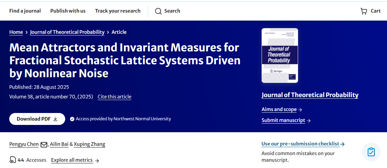Viewport: 387px width, 168px height.
Task: Click the floating clipboard checklist icon
Action: (371, 152)
